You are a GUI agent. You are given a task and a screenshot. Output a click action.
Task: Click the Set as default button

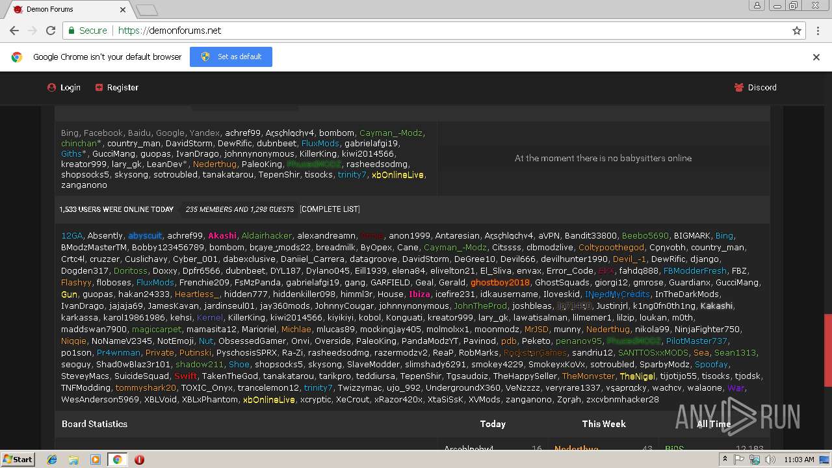tap(231, 57)
